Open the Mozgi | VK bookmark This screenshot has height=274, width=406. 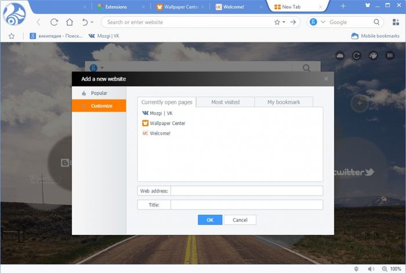(x=104, y=36)
